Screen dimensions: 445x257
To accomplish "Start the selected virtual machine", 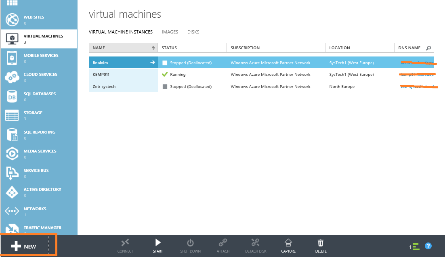I will (158, 246).
